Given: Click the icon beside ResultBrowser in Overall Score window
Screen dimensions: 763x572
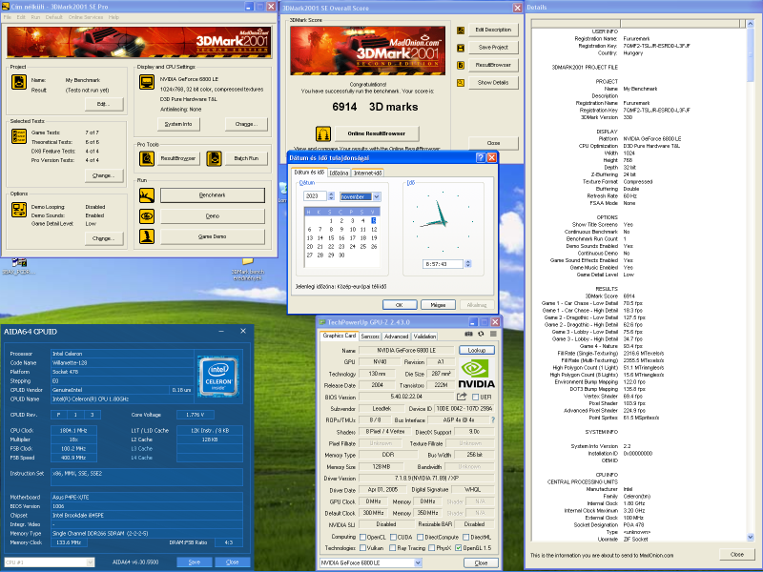Looking at the screenshot, I should coord(461,65).
